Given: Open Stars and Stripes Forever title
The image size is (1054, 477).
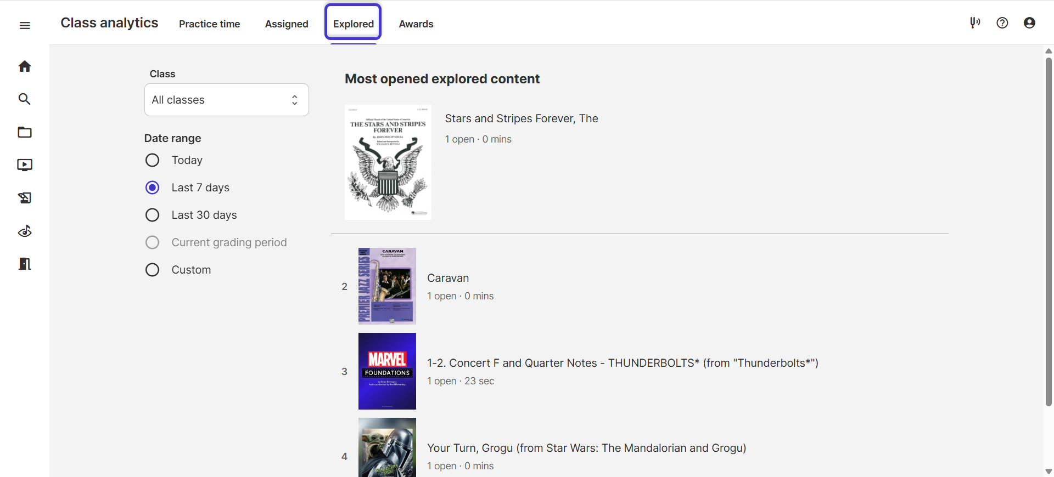Looking at the screenshot, I should [522, 118].
